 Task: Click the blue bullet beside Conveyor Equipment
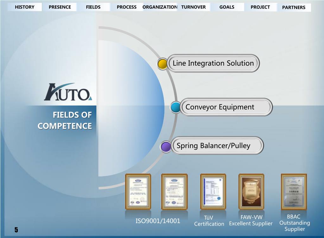pos(176,107)
